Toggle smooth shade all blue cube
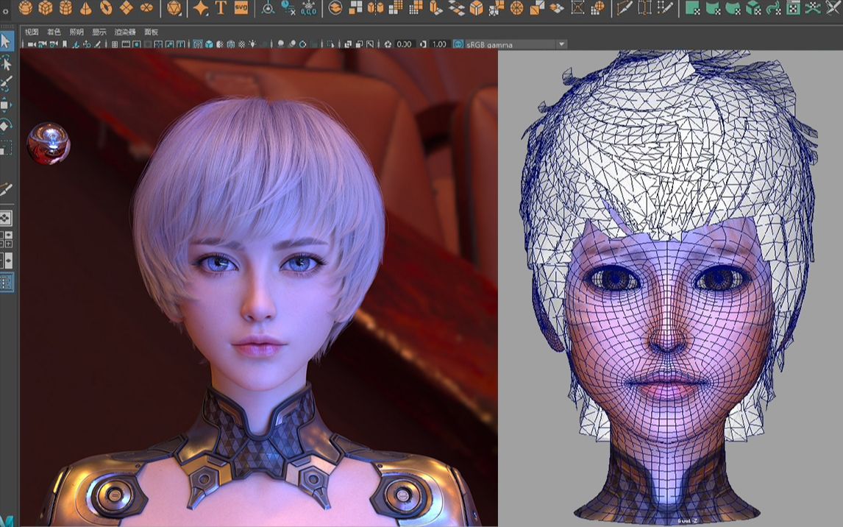Screen dimensions: 843x527 click(209, 44)
